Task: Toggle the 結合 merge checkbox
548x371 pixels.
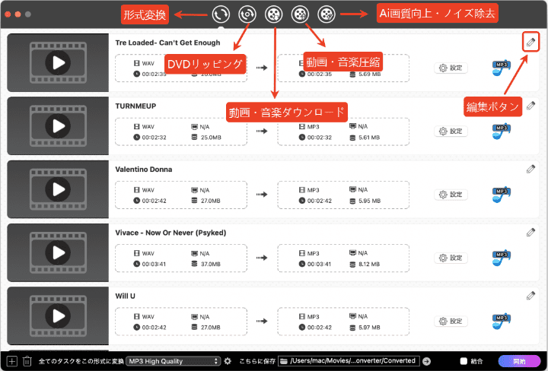Action: (x=464, y=361)
